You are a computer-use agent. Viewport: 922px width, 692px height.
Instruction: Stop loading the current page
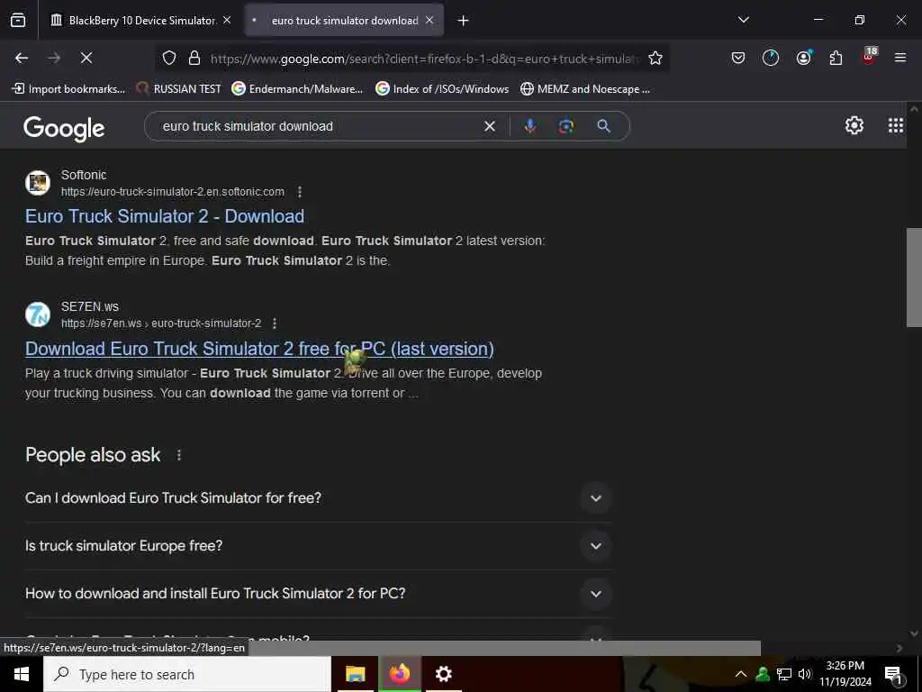(x=86, y=58)
